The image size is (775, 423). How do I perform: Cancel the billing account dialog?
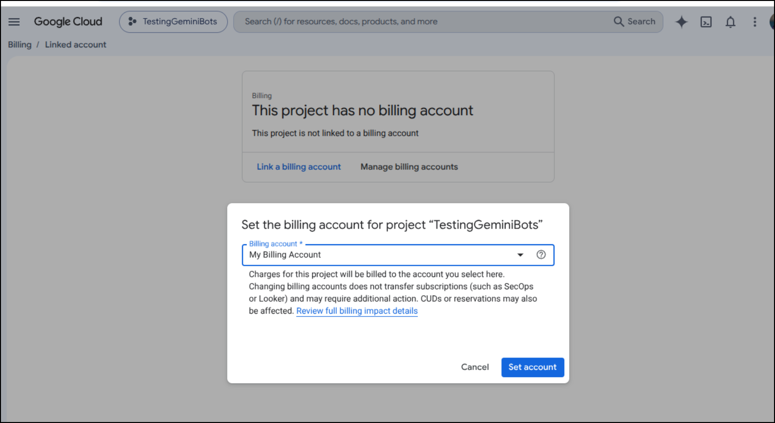475,367
